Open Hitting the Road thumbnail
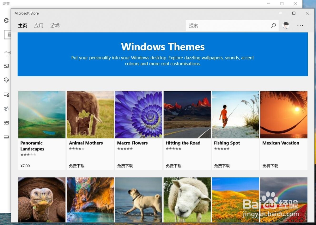 (187, 115)
